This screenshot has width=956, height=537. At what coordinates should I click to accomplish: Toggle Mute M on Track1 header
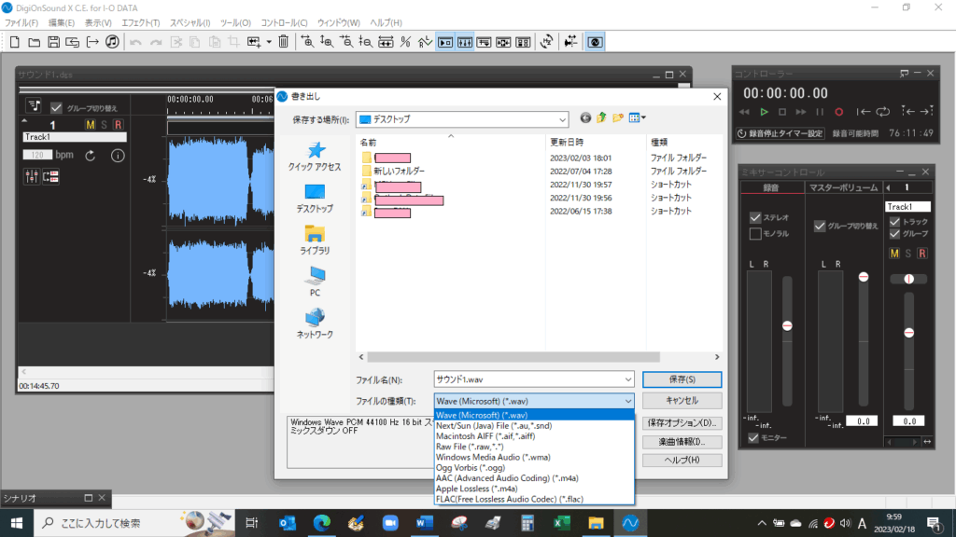[x=91, y=125]
